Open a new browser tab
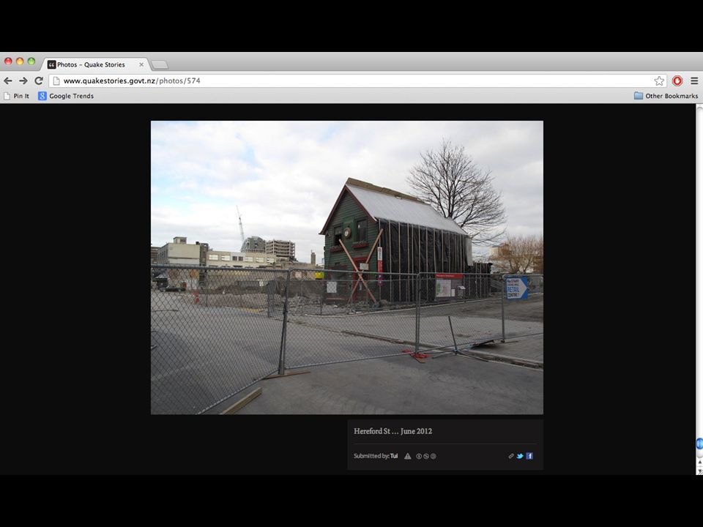Screen dimensions: 703x527 click(x=159, y=65)
